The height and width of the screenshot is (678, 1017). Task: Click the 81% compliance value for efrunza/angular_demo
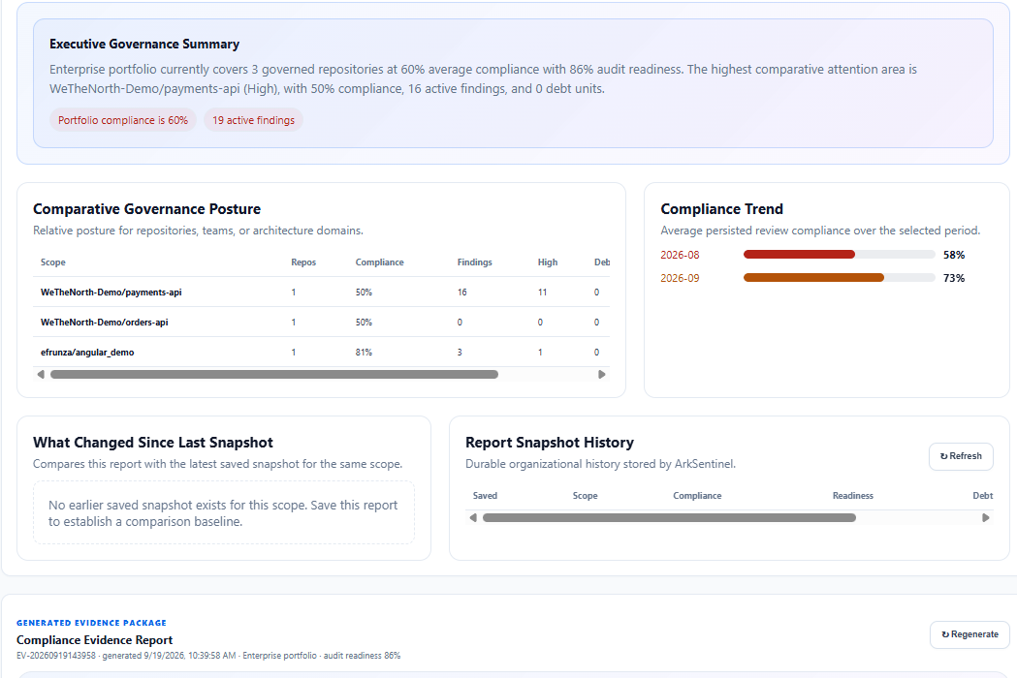point(364,353)
